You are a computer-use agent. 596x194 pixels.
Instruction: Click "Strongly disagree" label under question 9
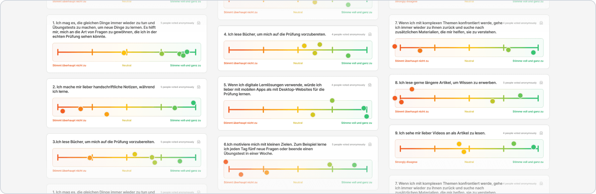tap(406, 162)
